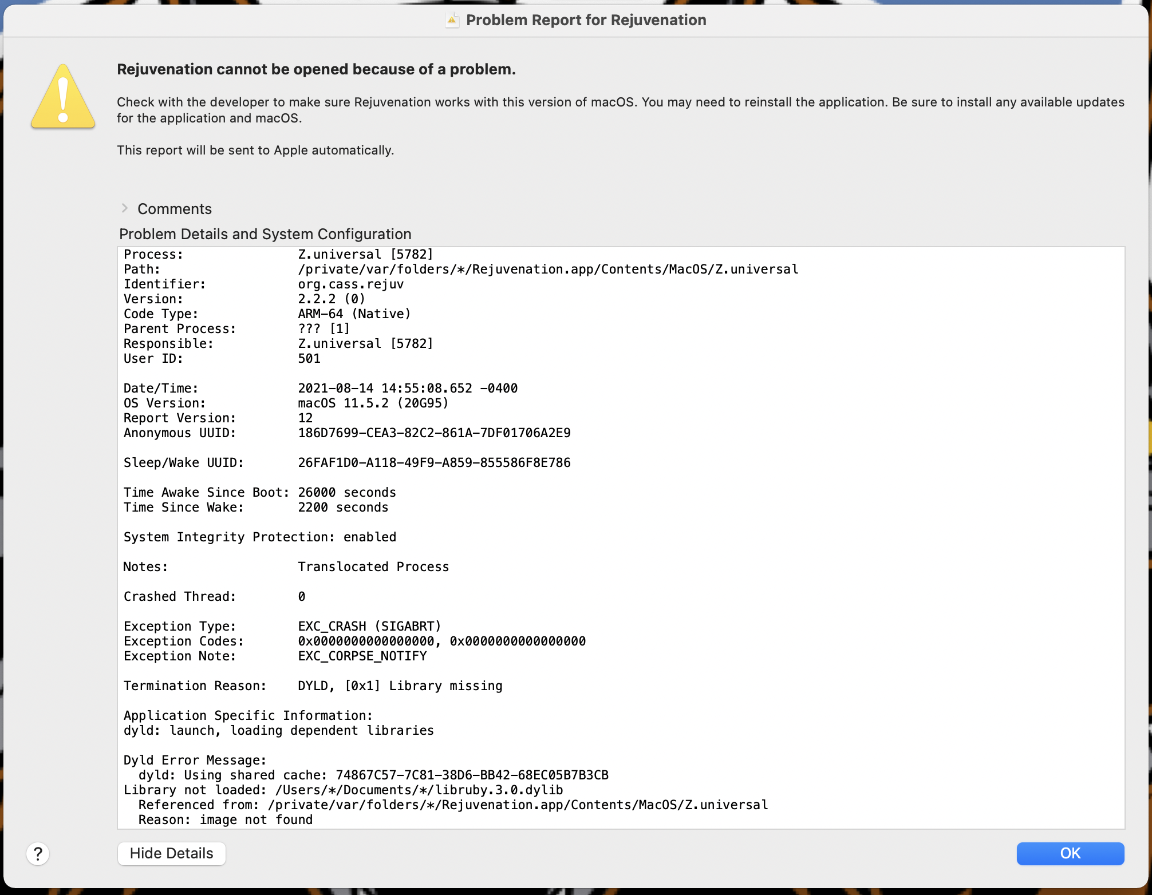1152x895 pixels.
Task: Click 'Dyld Error Message:' line
Action: [195, 760]
